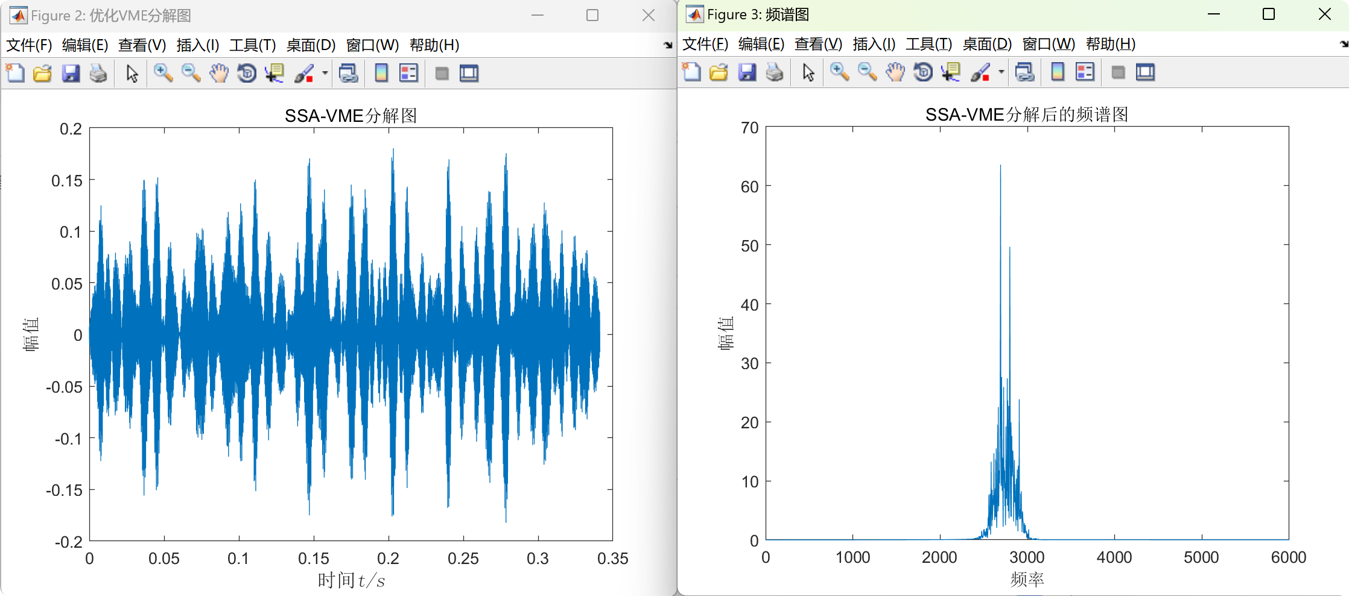Minimize the Figure 2 优化VME分解图 window
Screen dimensions: 1349x596
point(538,15)
